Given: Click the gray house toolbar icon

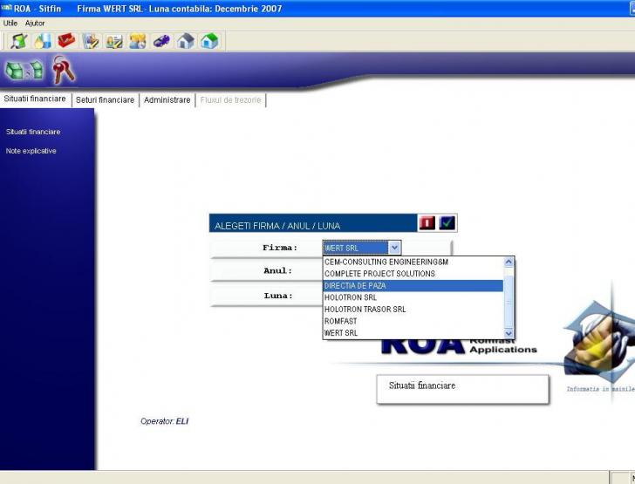Looking at the screenshot, I should [x=186, y=41].
